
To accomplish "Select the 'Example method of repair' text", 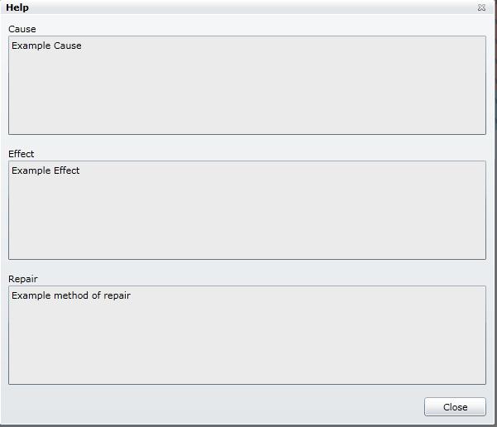I will click(x=71, y=296).
